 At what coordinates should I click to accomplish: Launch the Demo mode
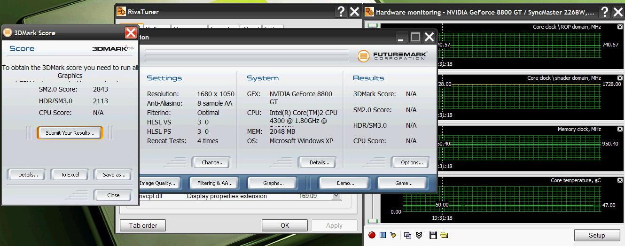(x=345, y=183)
